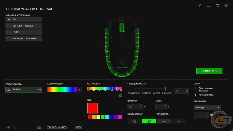This screenshot has width=233, height=131.
Task: Pick the orange preset swatch
Action: 94,117
